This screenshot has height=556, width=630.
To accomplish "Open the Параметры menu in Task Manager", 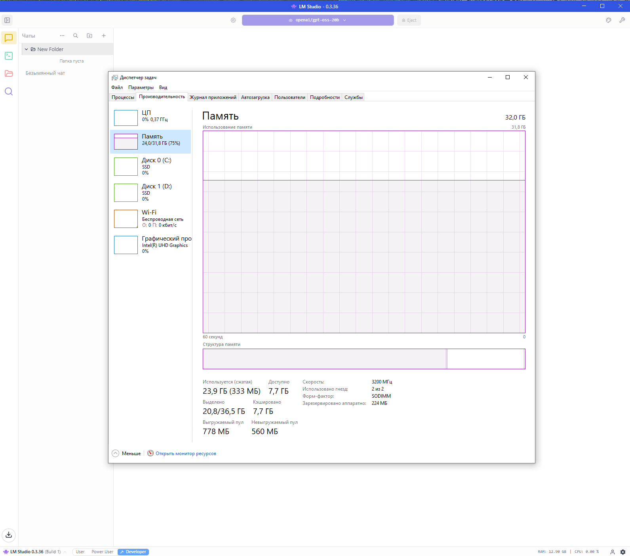I will coord(141,87).
